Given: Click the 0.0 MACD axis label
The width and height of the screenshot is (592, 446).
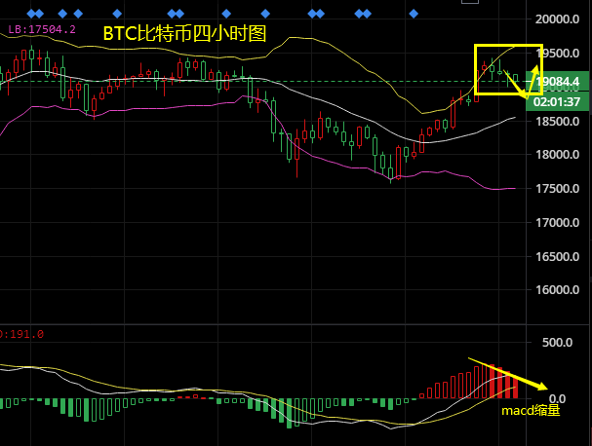Looking at the screenshot, I should tap(557, 398).
